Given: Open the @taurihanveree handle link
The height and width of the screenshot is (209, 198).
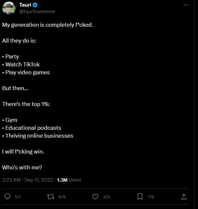Looking at the screenshot, I should coord(37,12).
